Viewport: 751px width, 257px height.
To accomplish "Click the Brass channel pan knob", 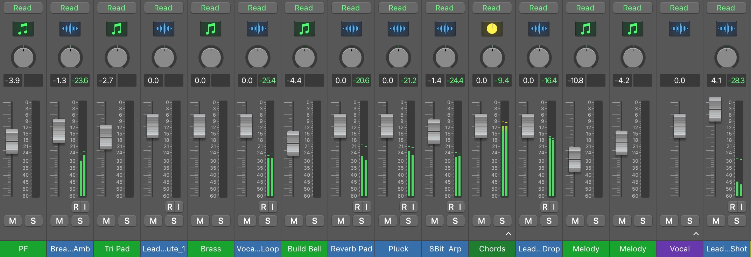I will pos(211,57).
